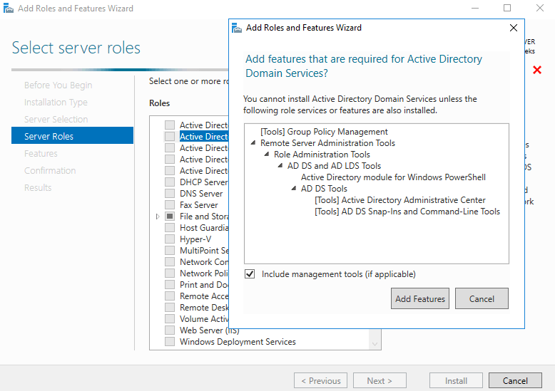This screenshot has height=391, width=555.
Task: Check the DNS Server role checkbox
Action: [170, 193]
